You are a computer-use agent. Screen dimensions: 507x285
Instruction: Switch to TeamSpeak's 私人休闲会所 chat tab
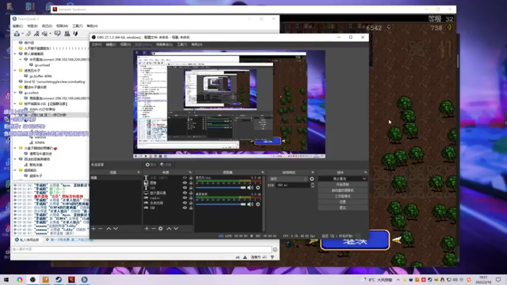pos(27,240)
